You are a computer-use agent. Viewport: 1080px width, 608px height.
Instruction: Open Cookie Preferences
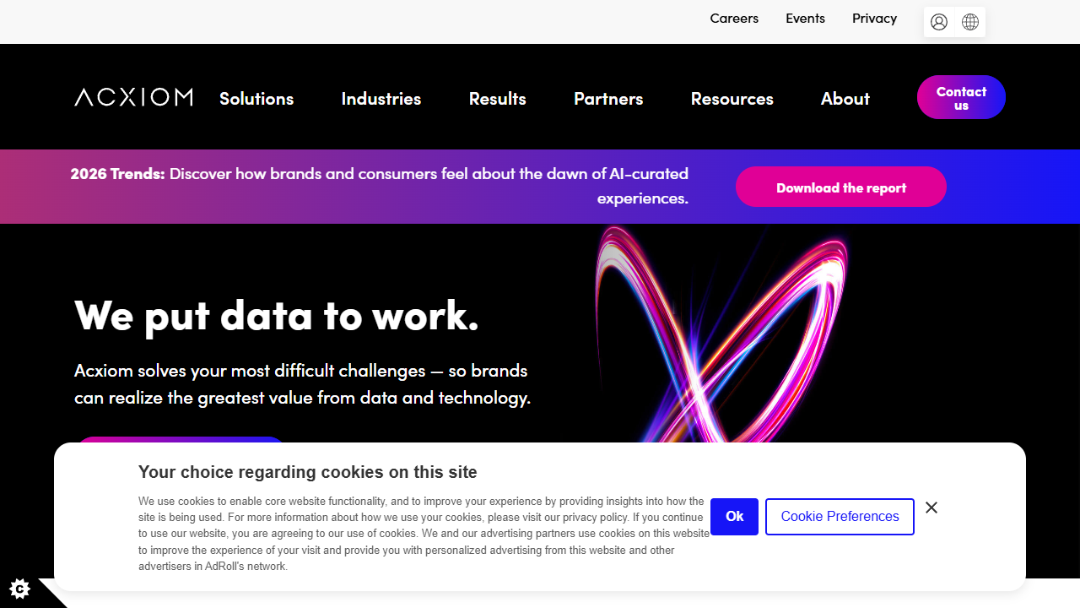click(x=840, y=517)
